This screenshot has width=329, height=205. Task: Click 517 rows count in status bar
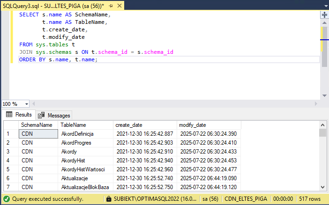tap(310, 199)
